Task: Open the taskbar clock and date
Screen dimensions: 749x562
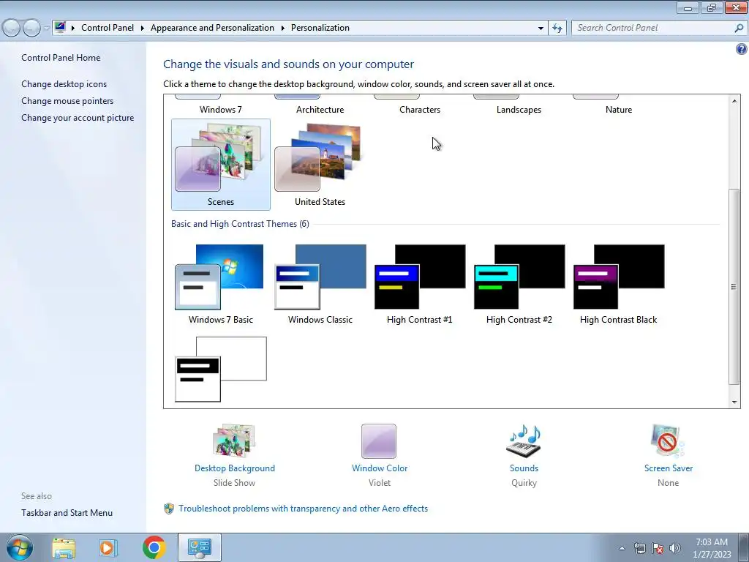Action: pyautogui.click(x=712, y=548)
